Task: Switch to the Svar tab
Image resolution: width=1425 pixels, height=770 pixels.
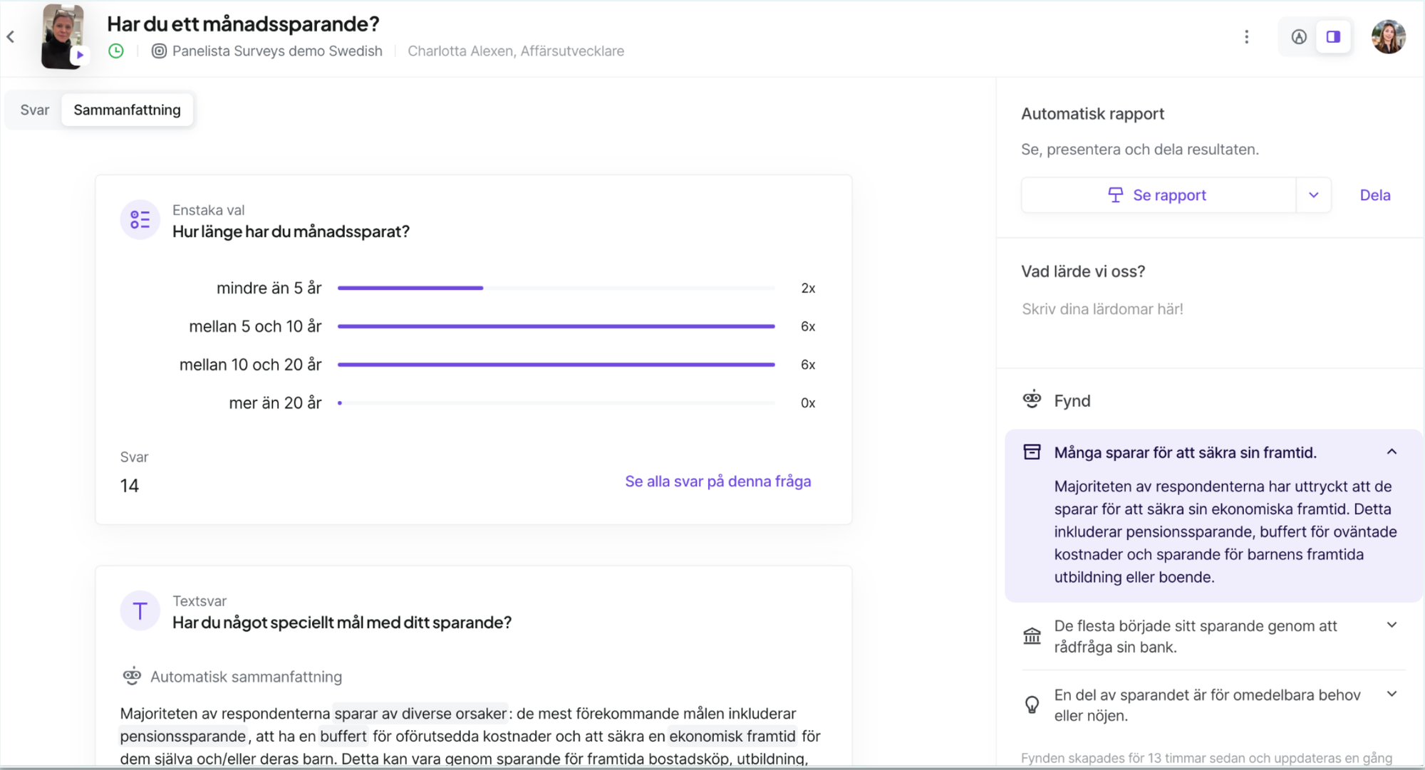Action: pos(34,110)
